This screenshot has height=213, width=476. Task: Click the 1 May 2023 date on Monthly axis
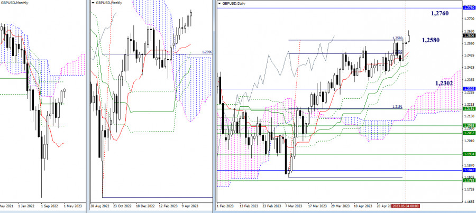(x=72, y=206)
